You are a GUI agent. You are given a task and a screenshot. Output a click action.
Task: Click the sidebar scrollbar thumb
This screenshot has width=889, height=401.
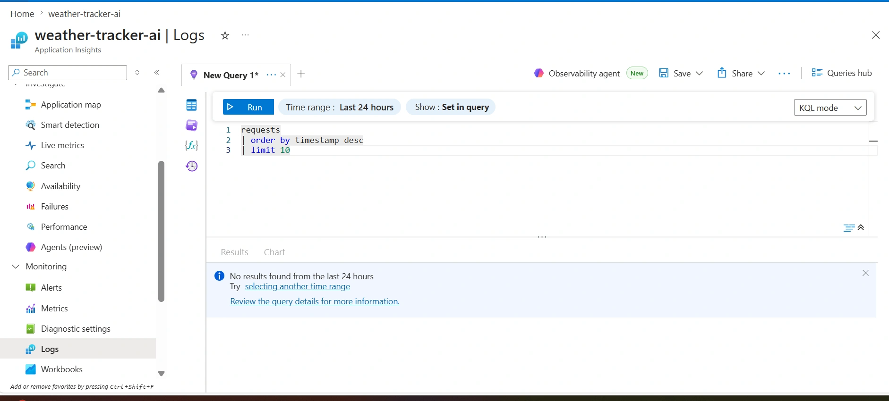[161, 231]
